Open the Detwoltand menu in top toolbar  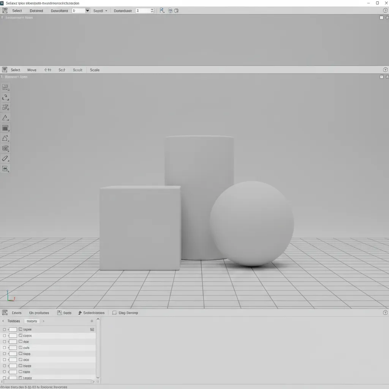tap(59, 11)
